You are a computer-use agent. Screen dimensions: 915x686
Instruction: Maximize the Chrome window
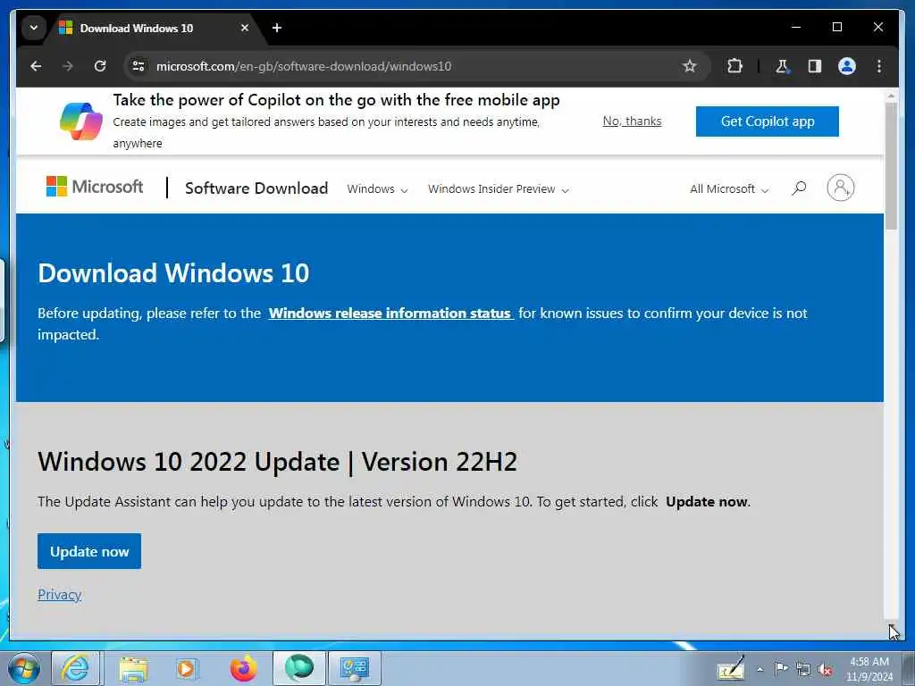(x=836, y=27)
